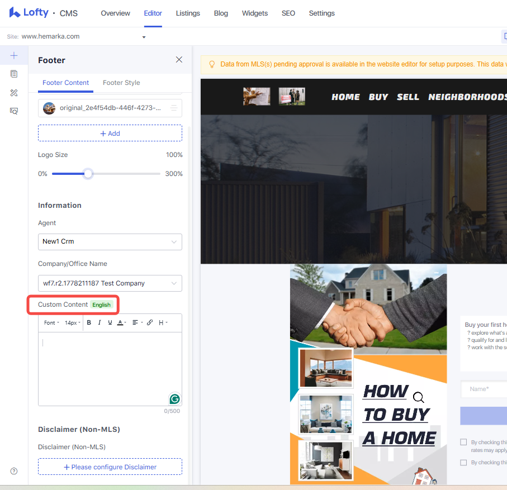Open the SEO menu
The image size is (507, 490).
[288, 13]
